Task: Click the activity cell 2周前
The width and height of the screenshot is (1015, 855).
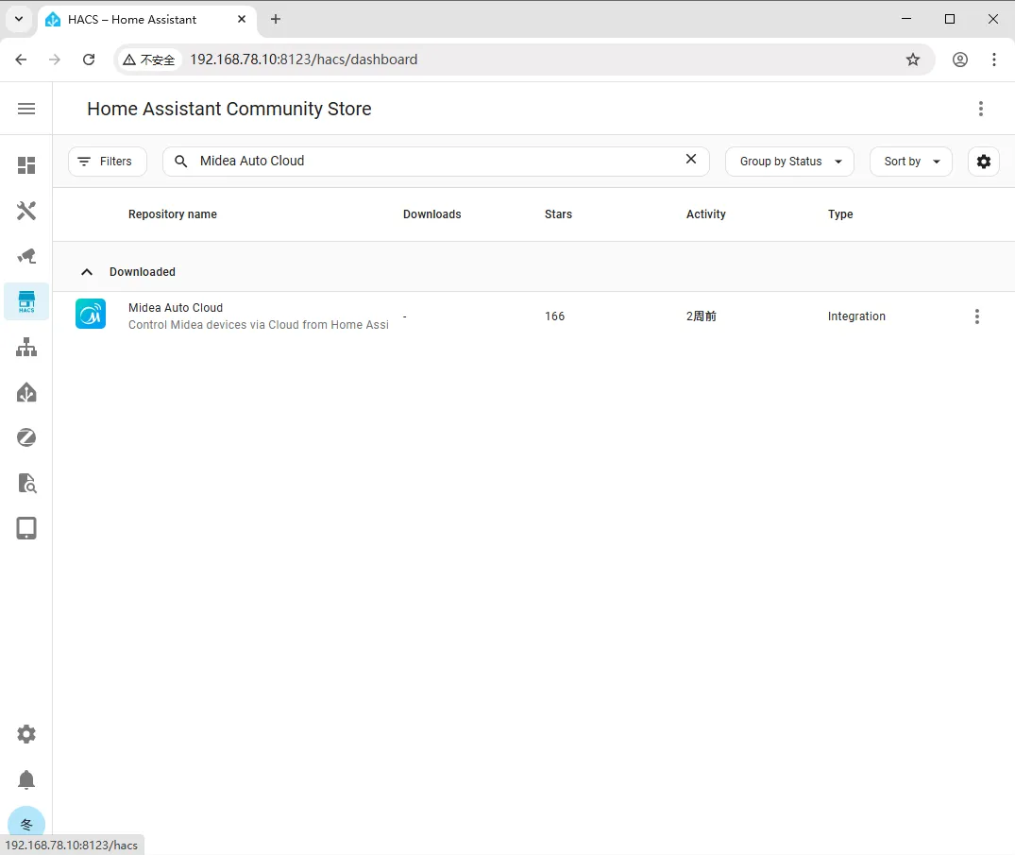Action: pos(701,316)
